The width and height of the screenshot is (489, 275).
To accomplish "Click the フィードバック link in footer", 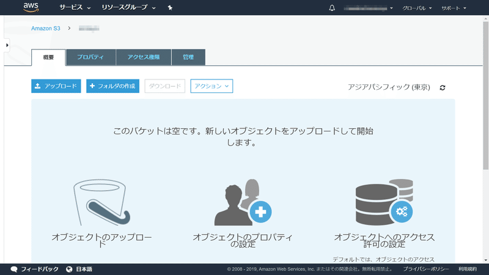I will [x=39, y=269].
